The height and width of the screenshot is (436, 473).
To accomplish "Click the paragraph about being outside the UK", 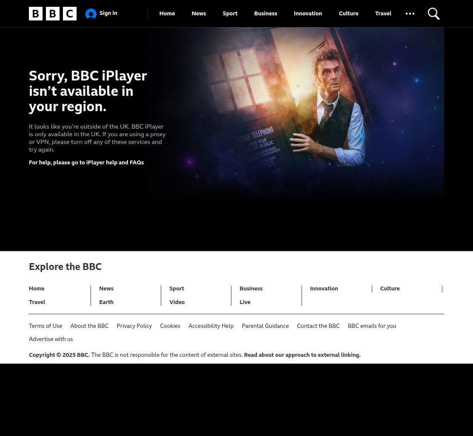I will pos(97,138).
